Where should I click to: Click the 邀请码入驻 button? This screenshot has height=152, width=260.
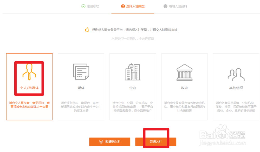click(x=109, y=142)
